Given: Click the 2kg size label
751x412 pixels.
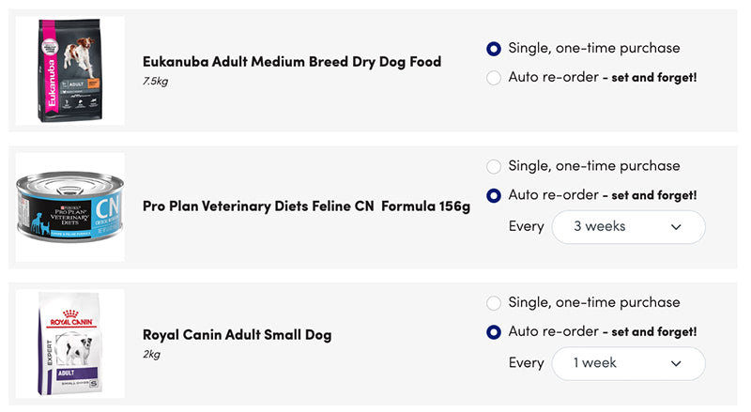Looking at the screenshot, I should 151,355.
